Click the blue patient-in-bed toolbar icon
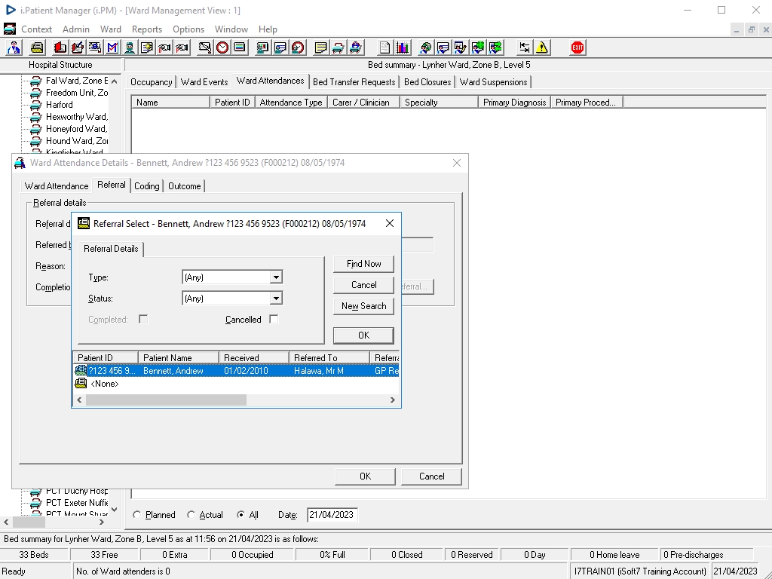772x579 pixels. [x=356, y=47]
